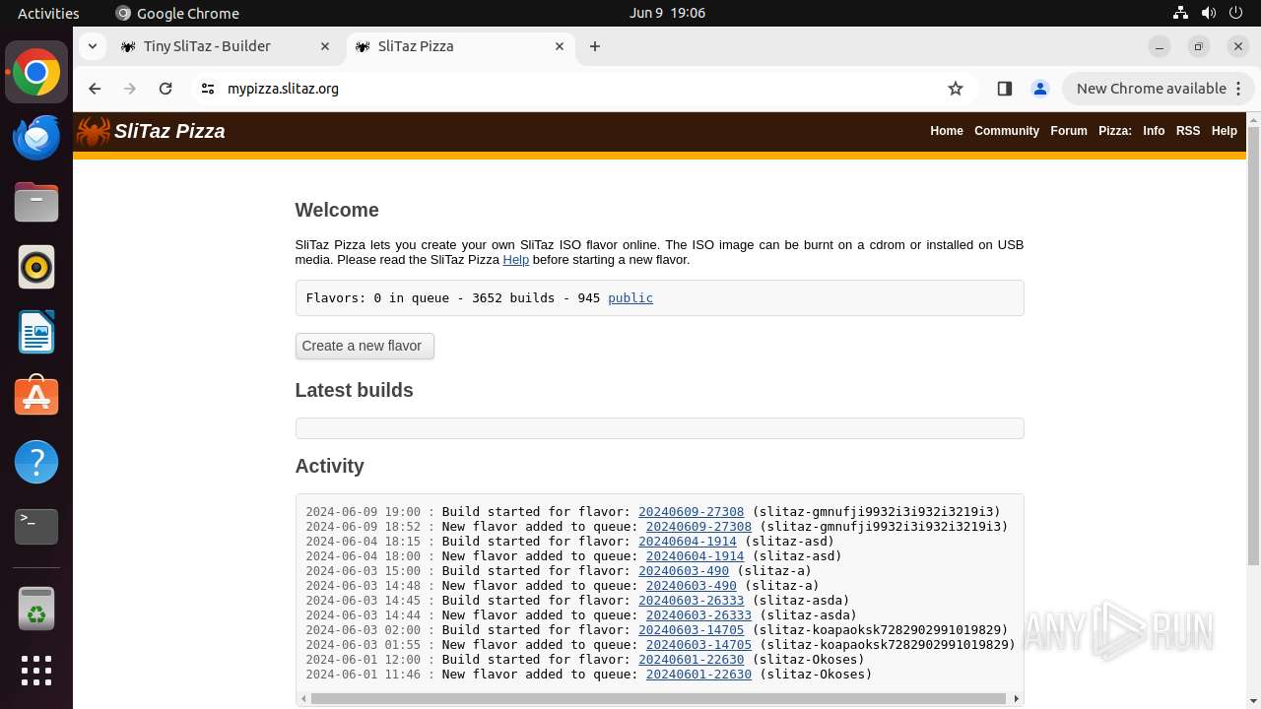Click Create a new flavor button

click(x=365, y=346)
